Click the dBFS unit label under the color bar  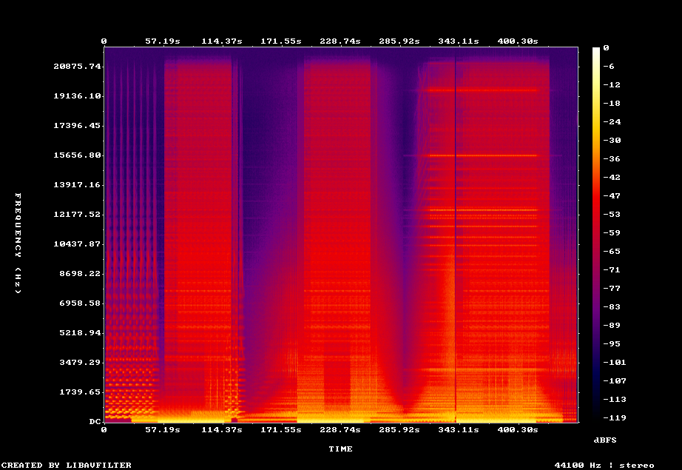click(604, 440)
